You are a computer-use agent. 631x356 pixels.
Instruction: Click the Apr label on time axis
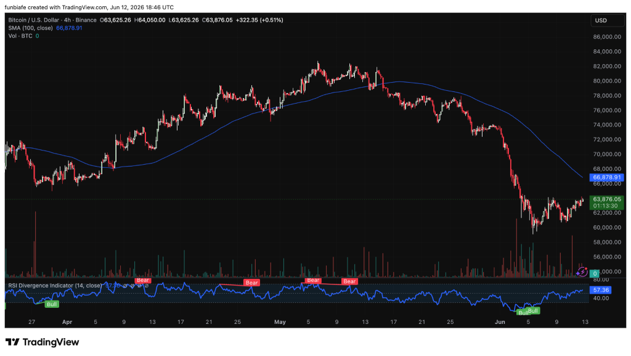coord(67,322)
